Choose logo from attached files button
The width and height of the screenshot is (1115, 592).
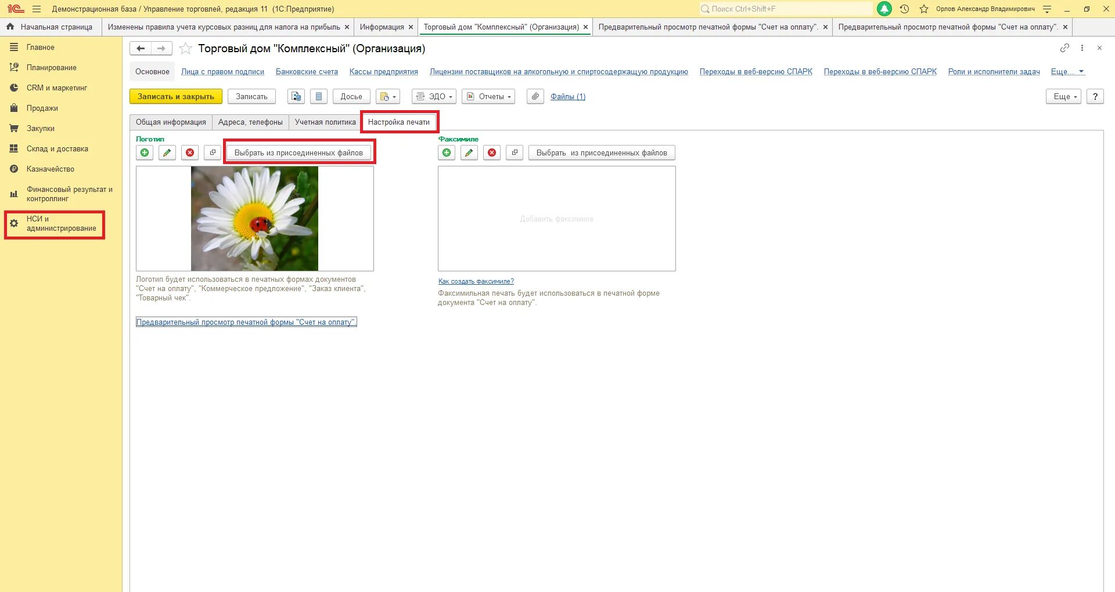point(298,152)
